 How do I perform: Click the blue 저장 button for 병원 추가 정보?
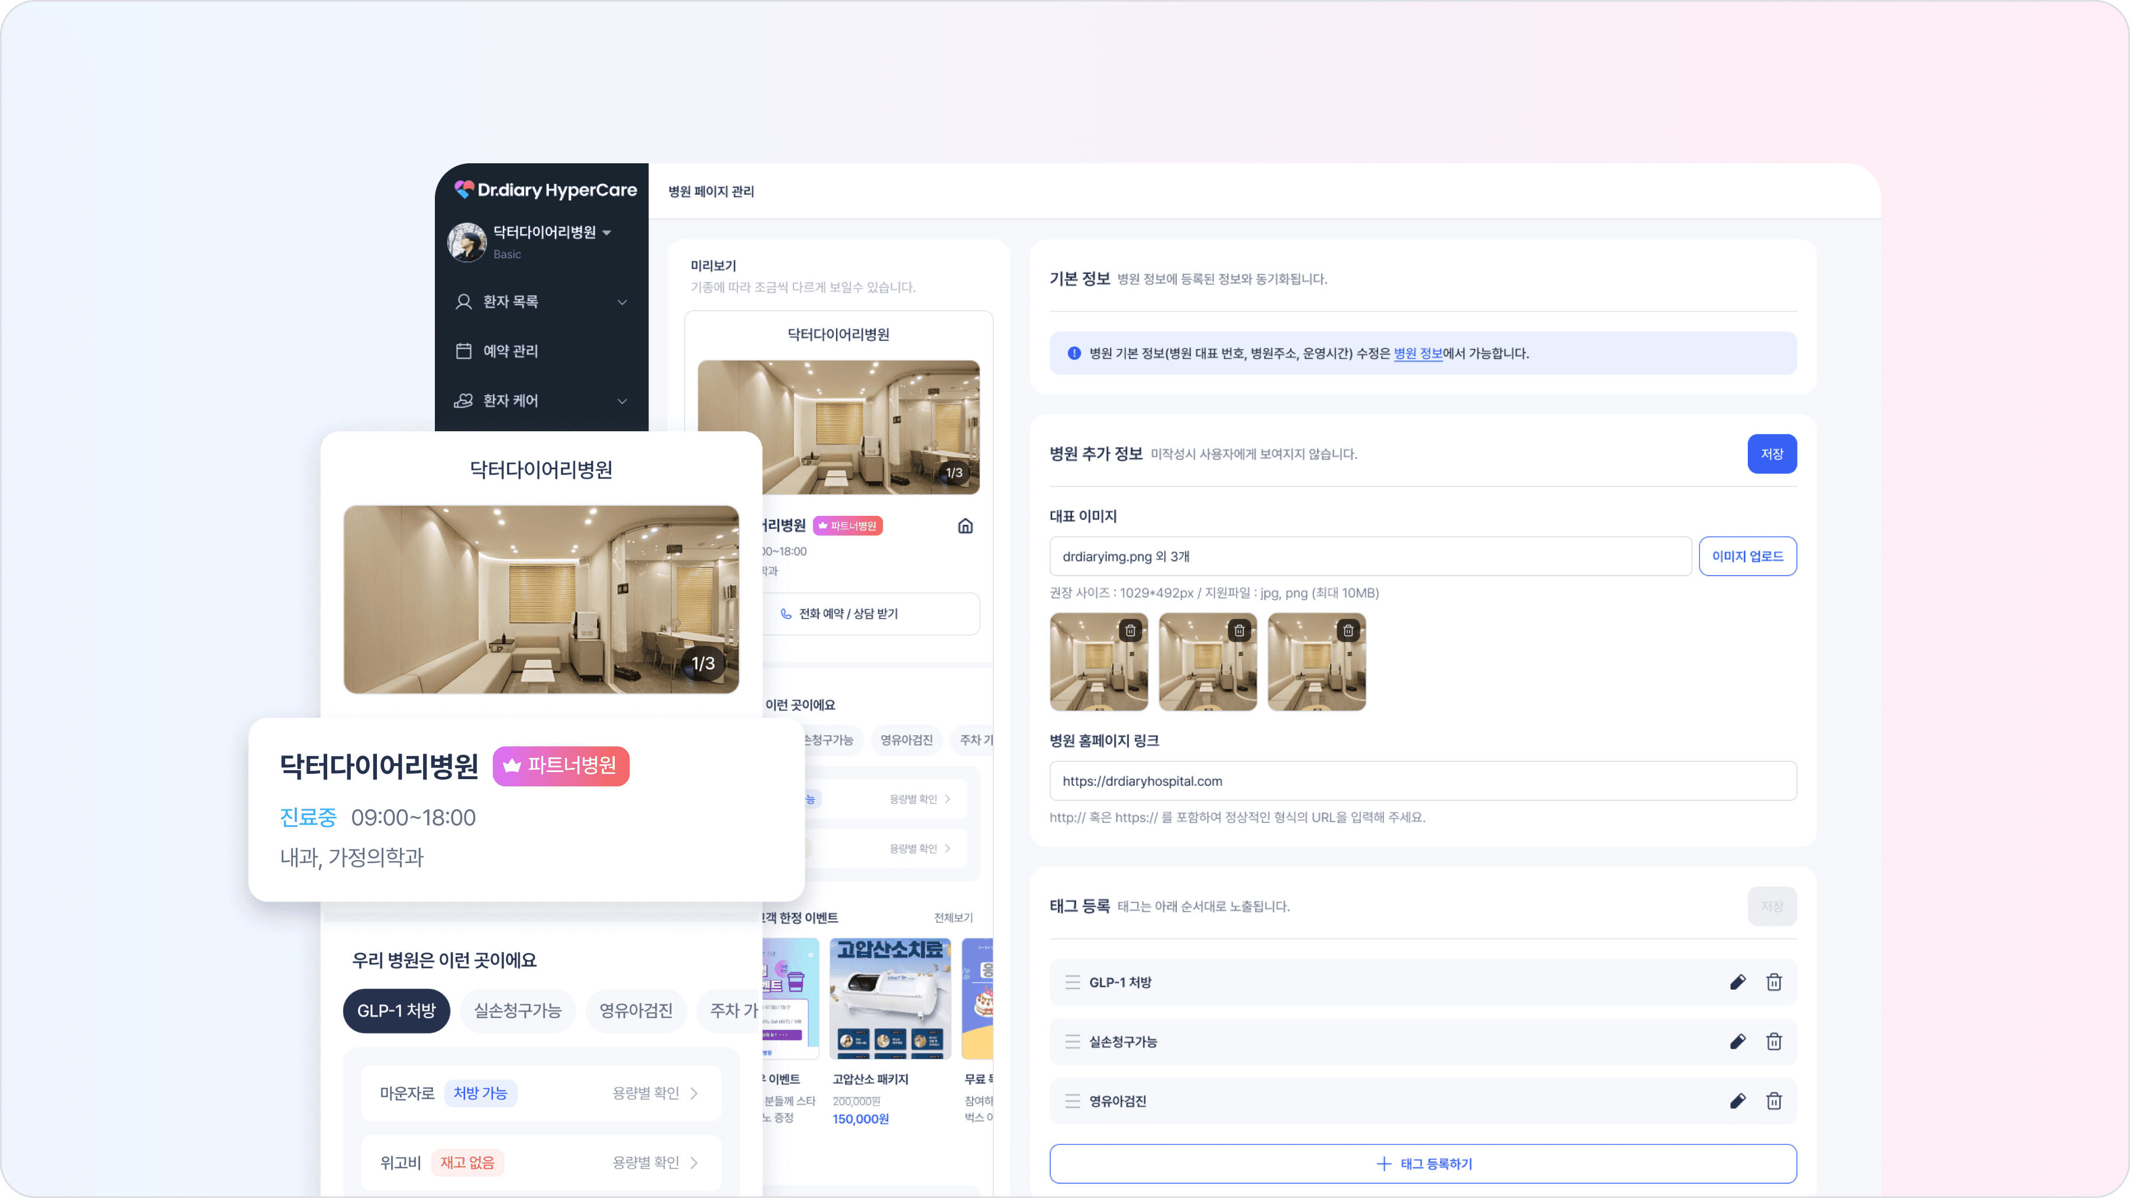(1772, 454)
